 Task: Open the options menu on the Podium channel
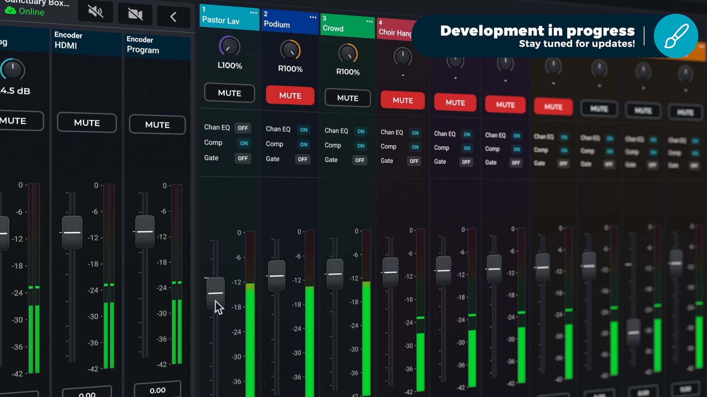coord(313,17)
